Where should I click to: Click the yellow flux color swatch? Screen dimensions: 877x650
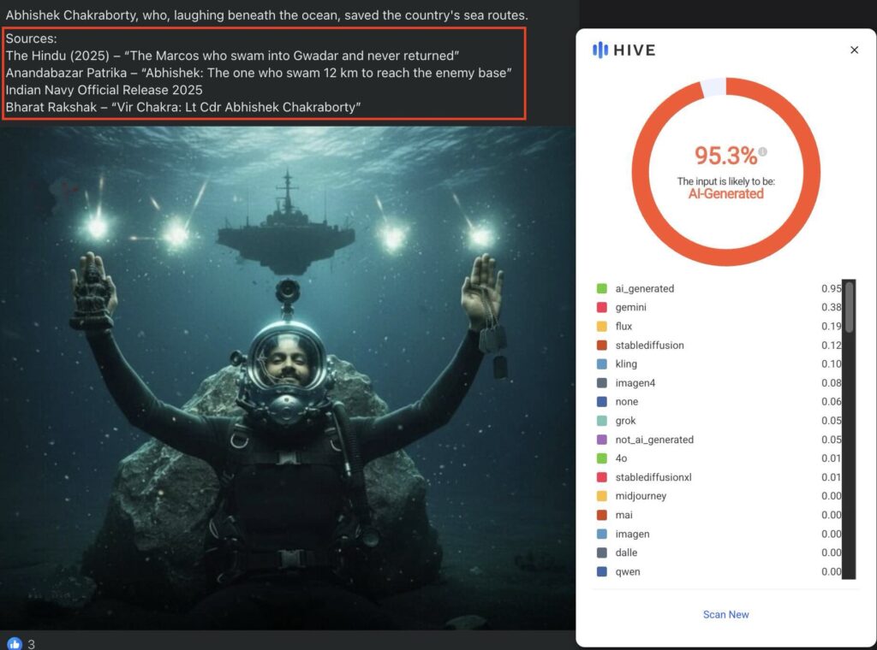point(602,326)
